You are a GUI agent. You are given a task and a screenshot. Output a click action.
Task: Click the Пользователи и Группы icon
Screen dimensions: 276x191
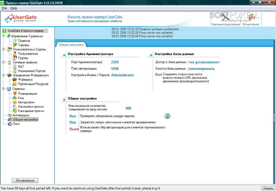[9, 49]
